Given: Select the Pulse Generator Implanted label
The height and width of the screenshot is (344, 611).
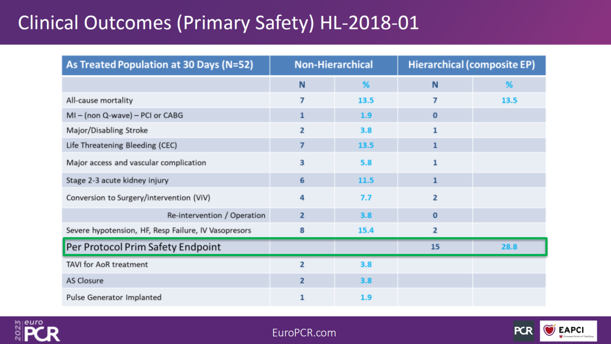Looking at the screenshot, I should click(x=114, y=298).
